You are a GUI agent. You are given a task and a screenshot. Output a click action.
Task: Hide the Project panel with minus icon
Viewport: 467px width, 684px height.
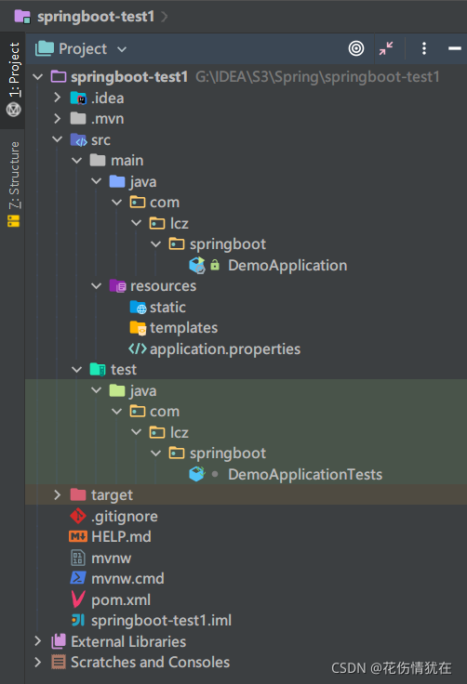[x=454, y=48]
